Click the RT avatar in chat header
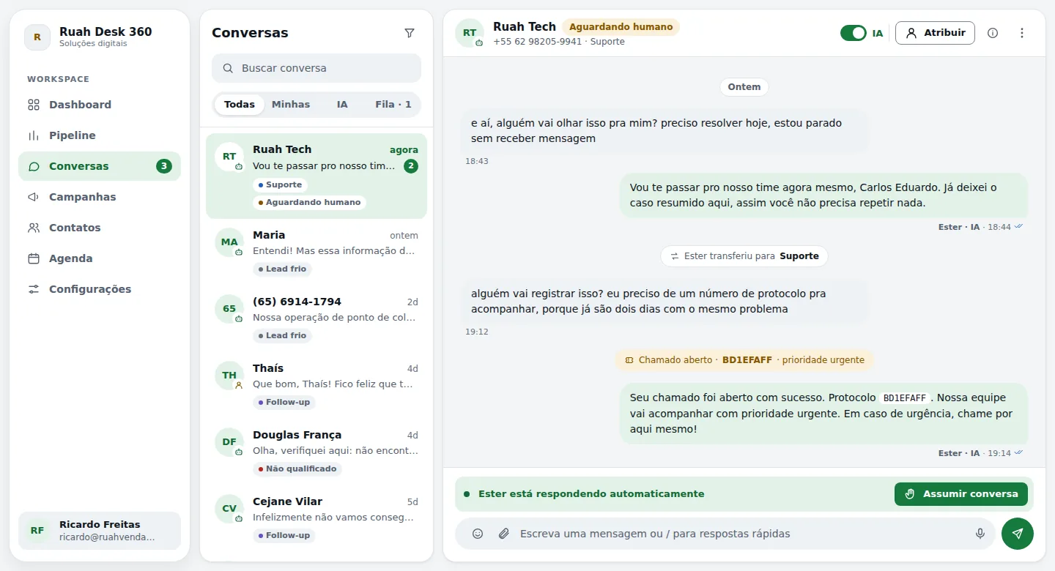 [x=470, y=33]
